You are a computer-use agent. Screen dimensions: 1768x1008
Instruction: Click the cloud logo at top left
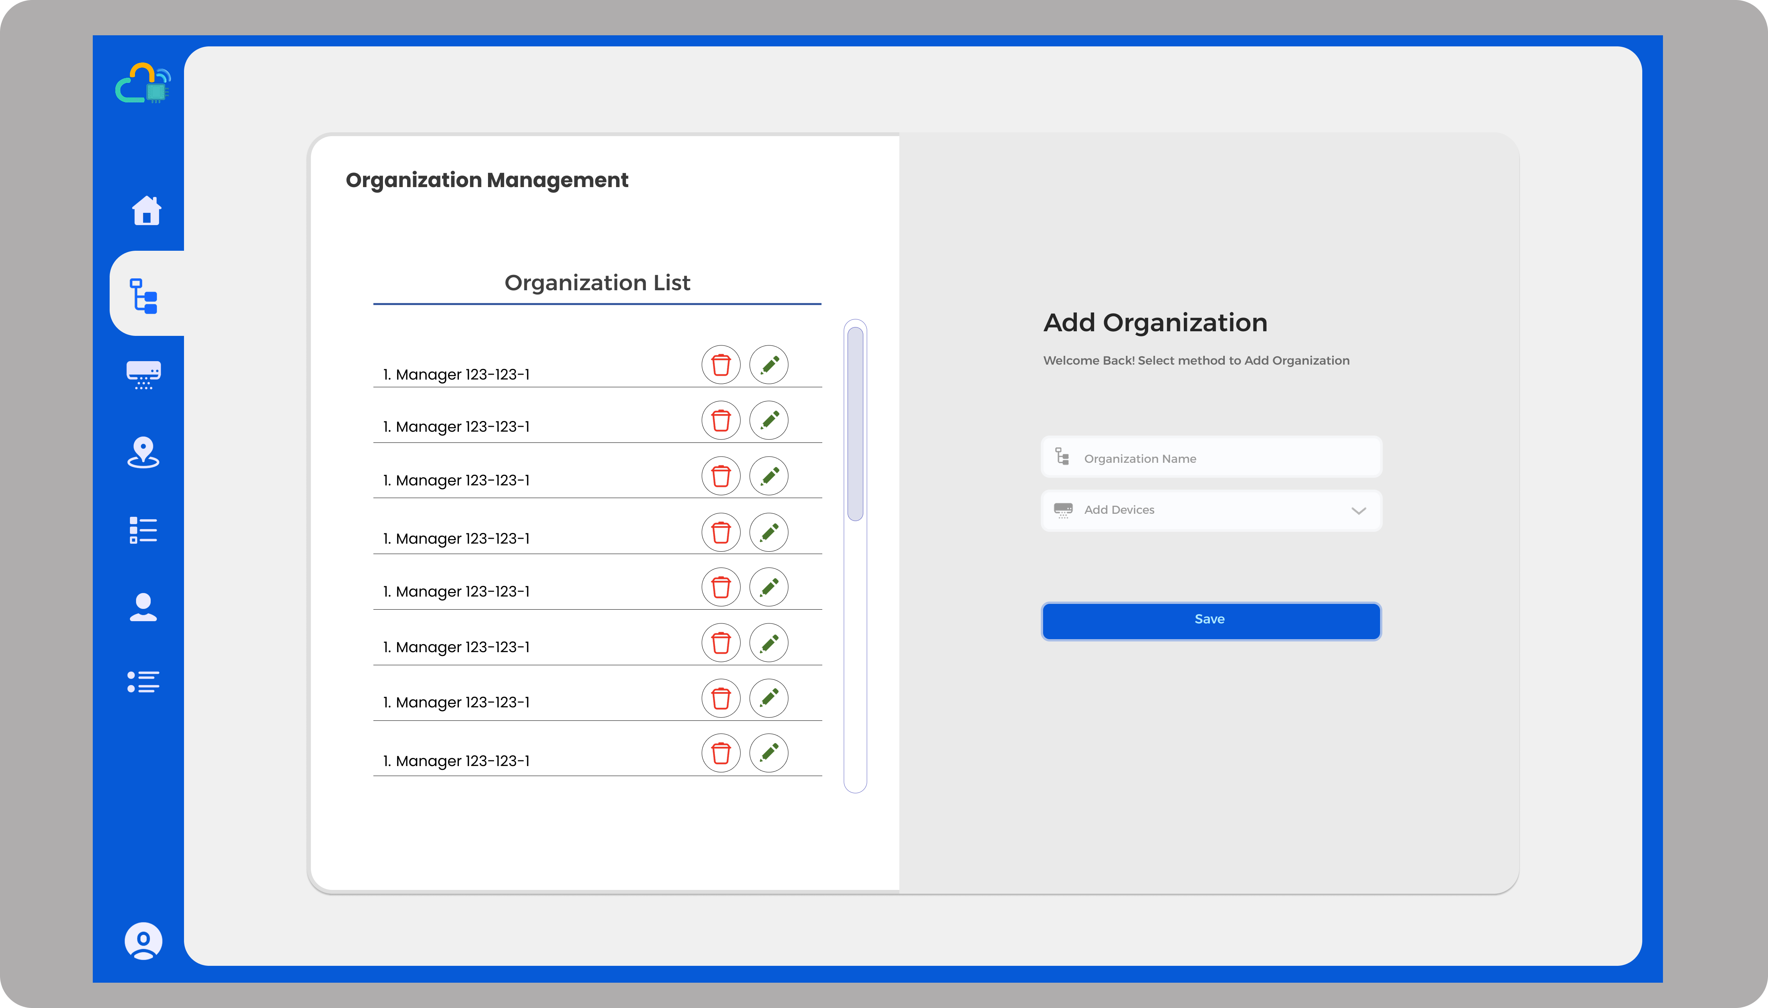[x=143, y=84]
